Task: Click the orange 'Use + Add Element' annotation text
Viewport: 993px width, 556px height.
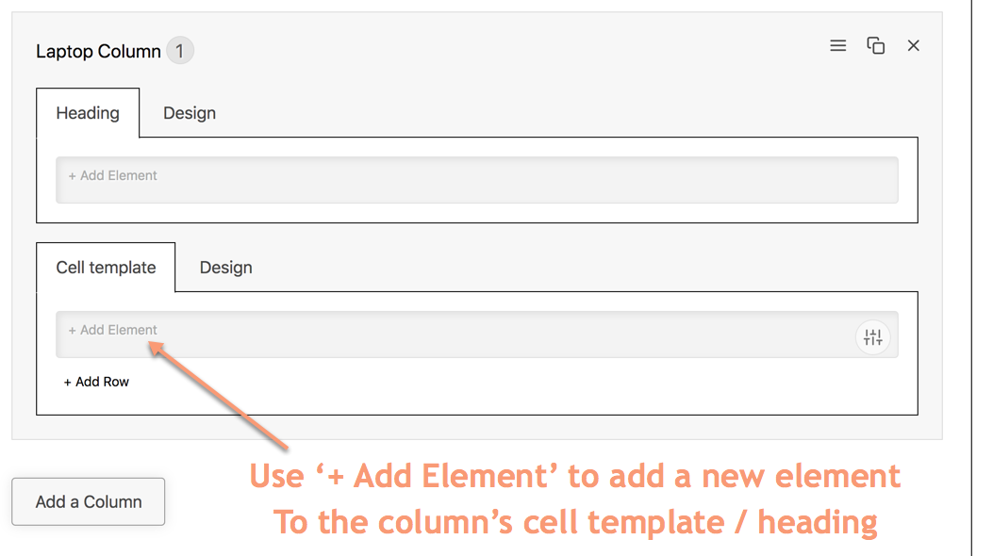Action: 575,476
